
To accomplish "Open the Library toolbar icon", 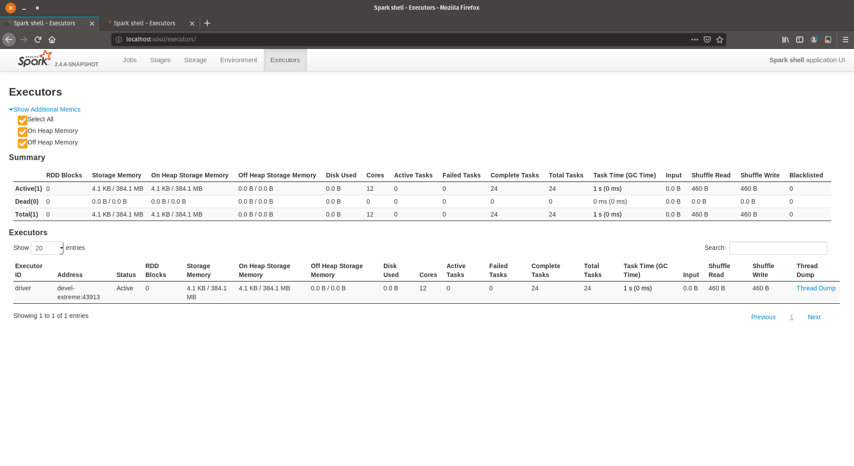I will coord(786,40).
